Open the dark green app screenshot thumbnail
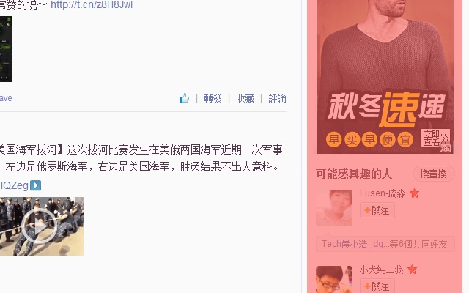The height and width of the screenshot is (293, 469). pyautogui.click(x=6, y=49)
